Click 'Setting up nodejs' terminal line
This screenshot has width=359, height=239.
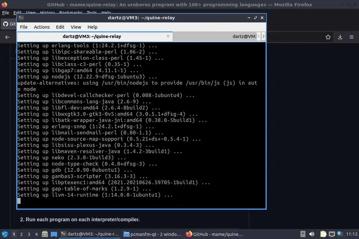point(88,77)
